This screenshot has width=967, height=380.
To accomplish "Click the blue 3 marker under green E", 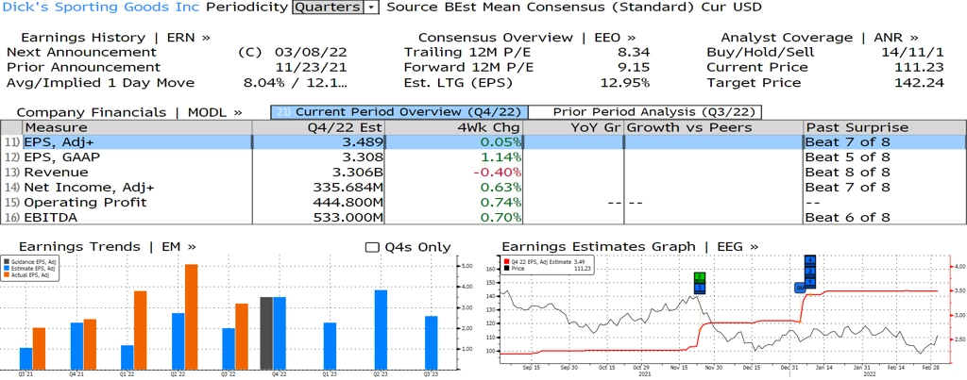I will [700, 289].
